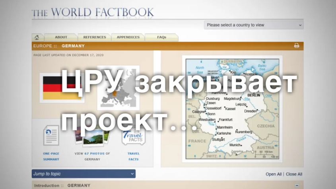Viewport: 336px width, 189px height.
Task: Click the World Factbook logo
Action: [x=93, y=12]
